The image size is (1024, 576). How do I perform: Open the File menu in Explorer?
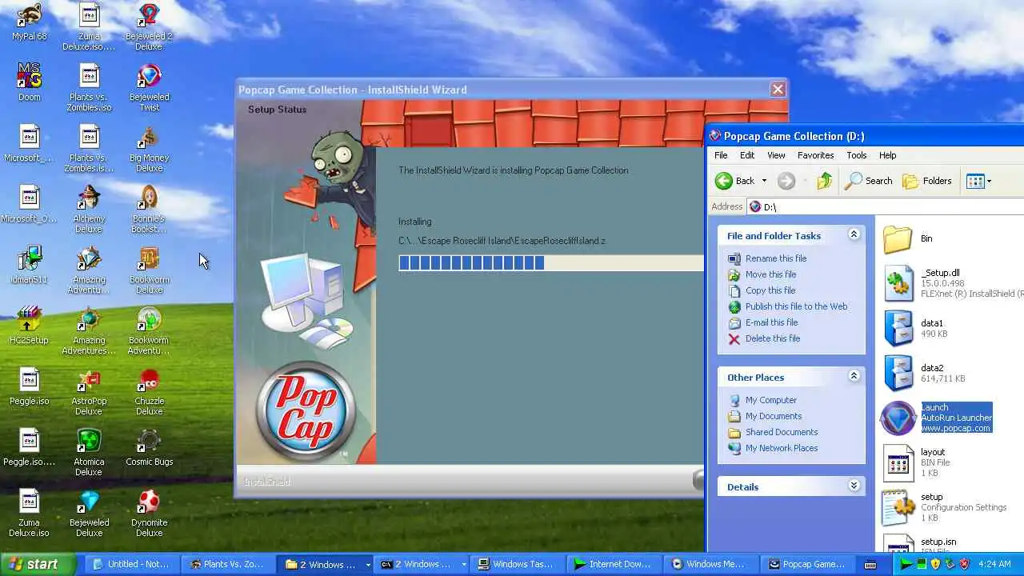tap(721, 155)
